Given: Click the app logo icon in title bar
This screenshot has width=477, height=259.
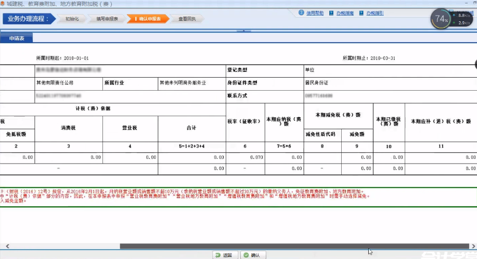Looking at the screenshot, I should [3, 4].
